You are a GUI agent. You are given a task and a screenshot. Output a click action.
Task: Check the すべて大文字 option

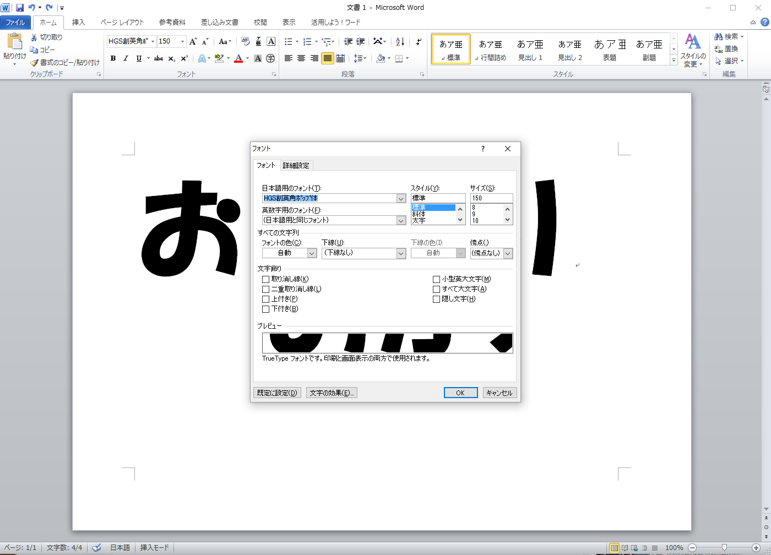(x=436, y=289)
